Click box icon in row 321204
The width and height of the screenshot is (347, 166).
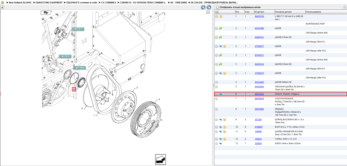pos(224,120)
